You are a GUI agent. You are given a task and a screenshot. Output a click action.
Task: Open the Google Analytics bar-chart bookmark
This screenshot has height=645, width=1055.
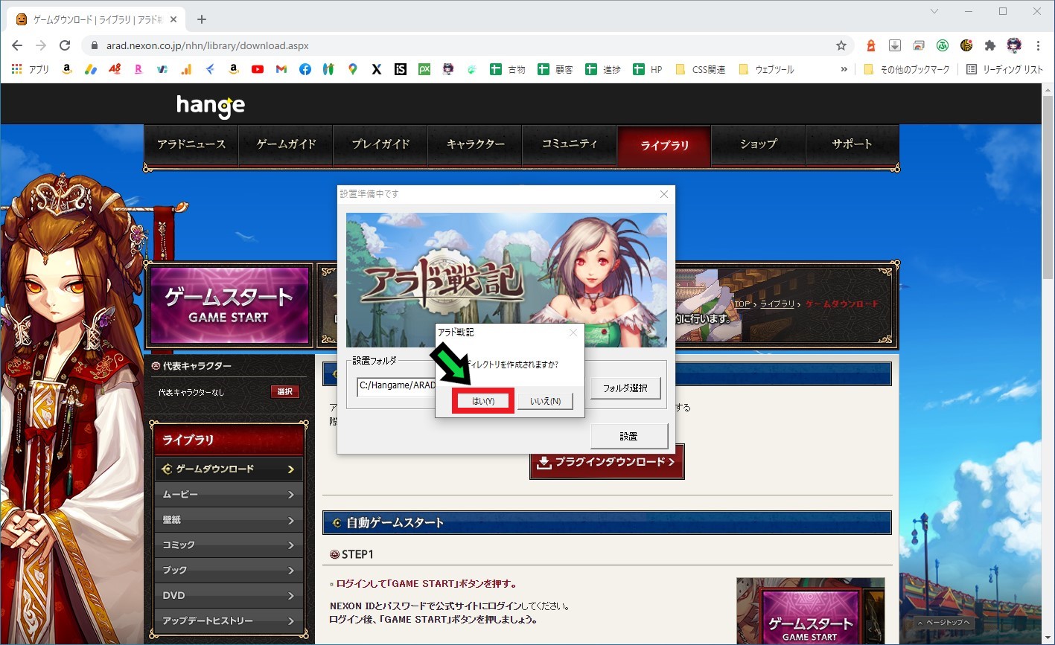186,69
